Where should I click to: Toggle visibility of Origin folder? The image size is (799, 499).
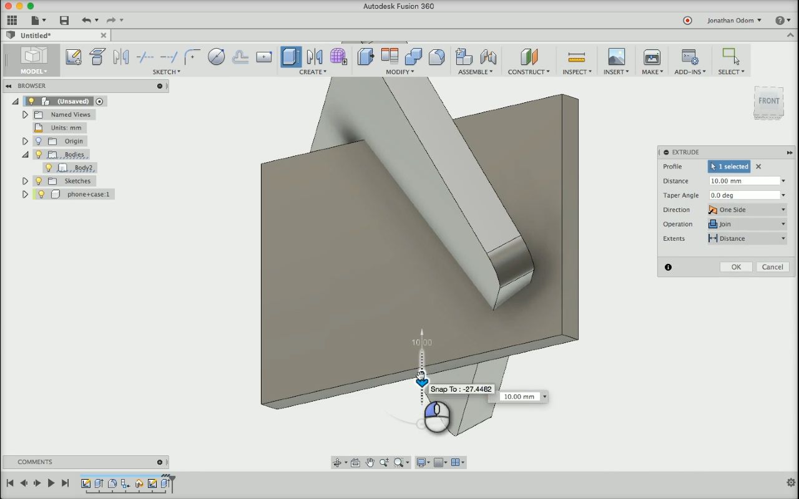click(x=39, y=141)
